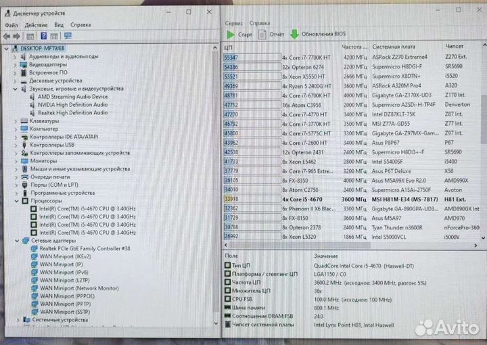Expand Аудиовходы и аудиовыходы category

(15, 57)
